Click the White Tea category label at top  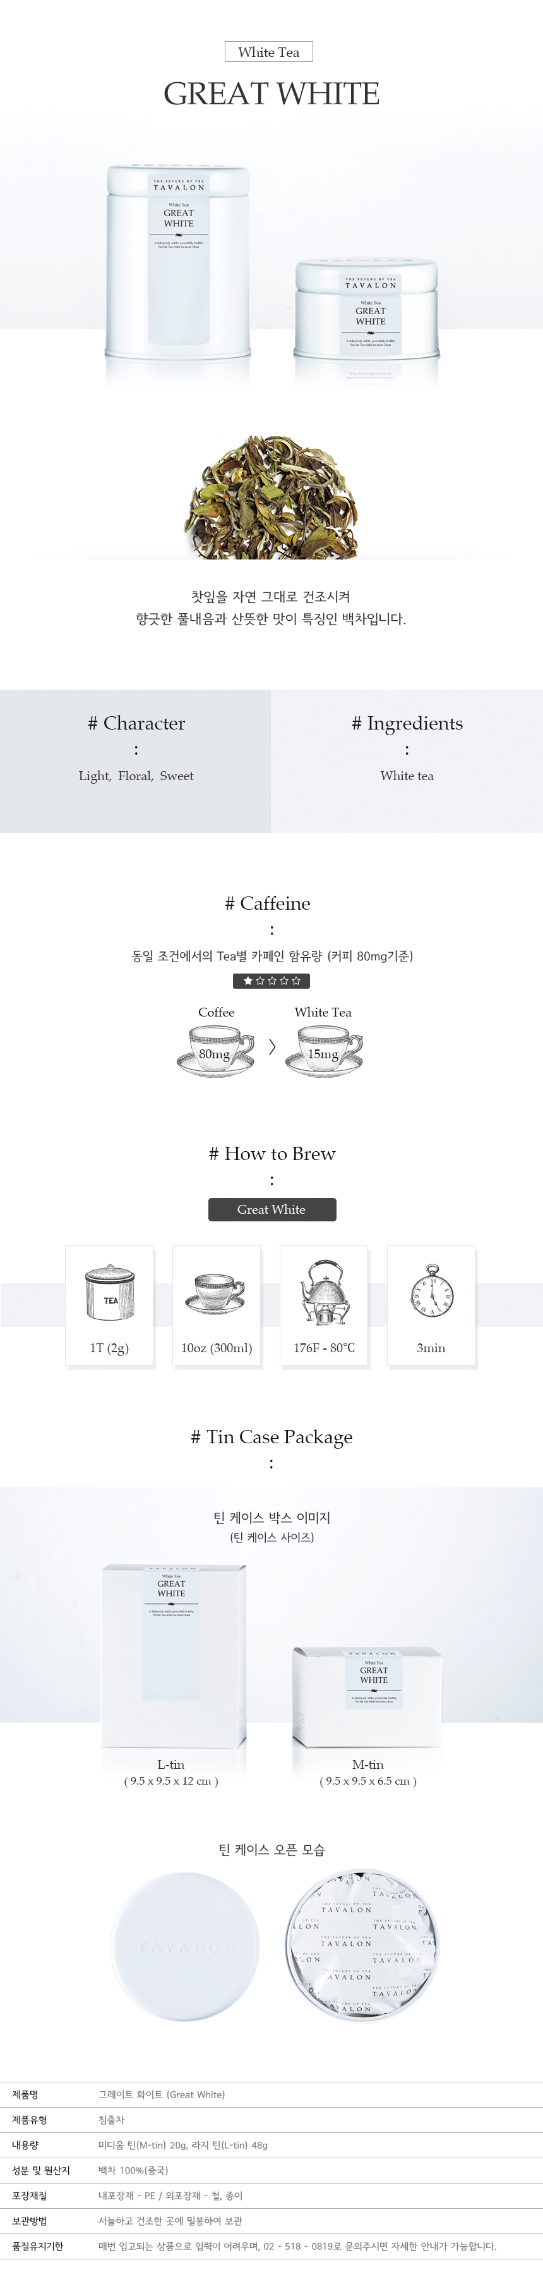click(x=268, y=52)
